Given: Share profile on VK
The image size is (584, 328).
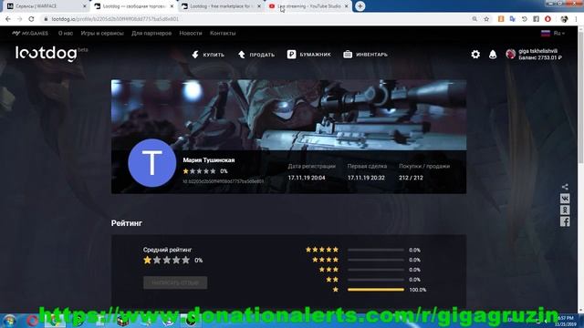Looking at the screenshot, I should click(x=565, y=199).
